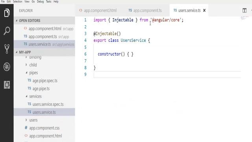Open the Tasks menu
The height and width of the screenshot is (142, 252).
pyautogui.click(x=48, y=2)
